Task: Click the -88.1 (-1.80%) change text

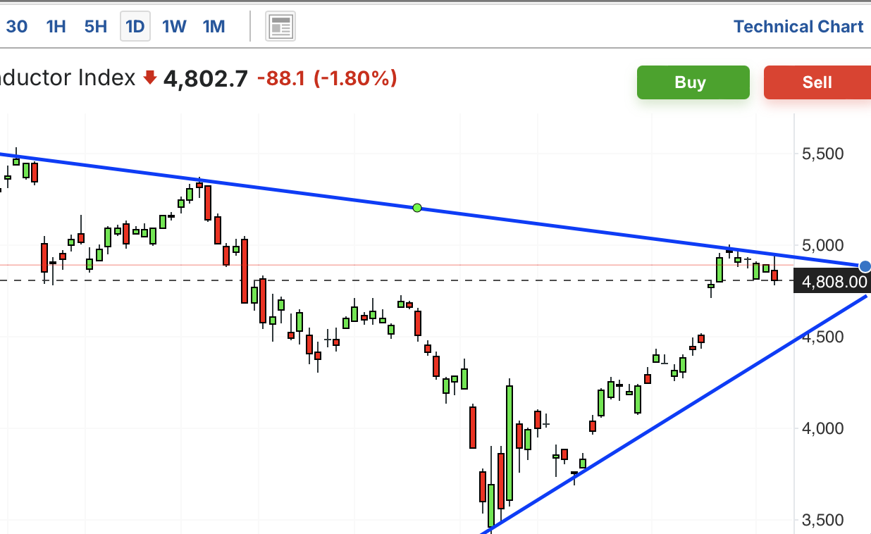Action: point(327,78)
